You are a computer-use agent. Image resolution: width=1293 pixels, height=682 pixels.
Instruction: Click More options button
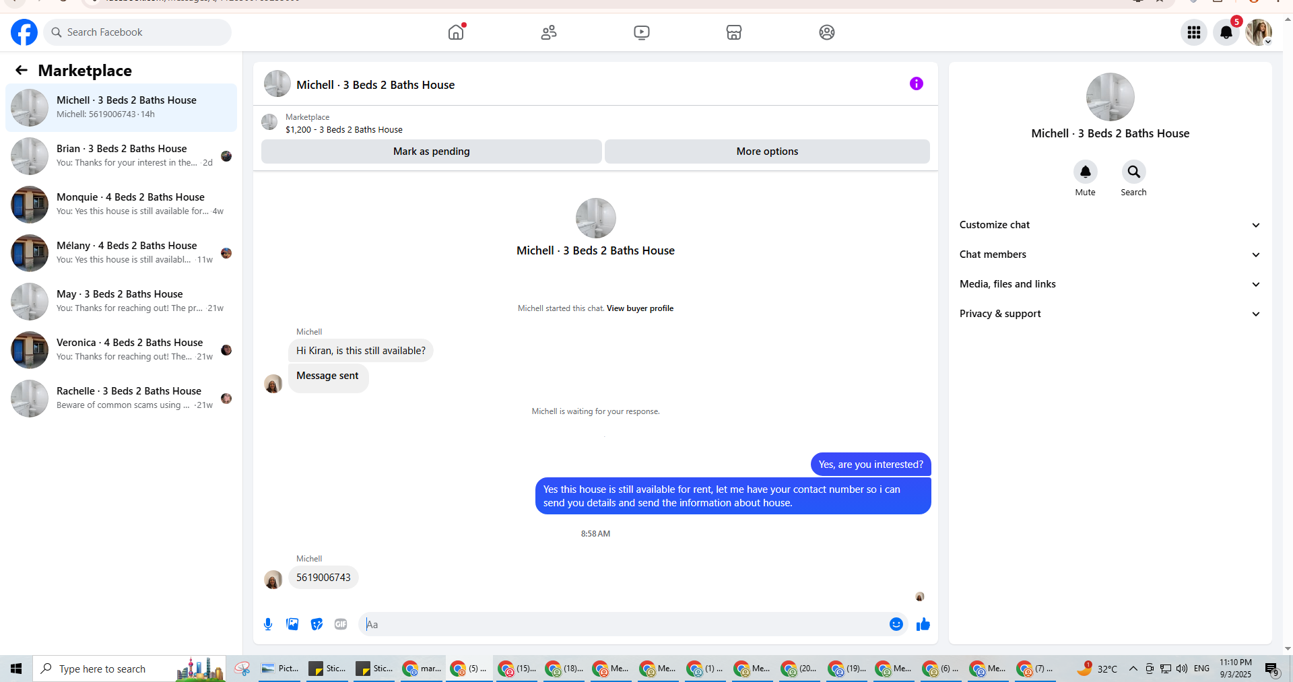coord(767,151)
